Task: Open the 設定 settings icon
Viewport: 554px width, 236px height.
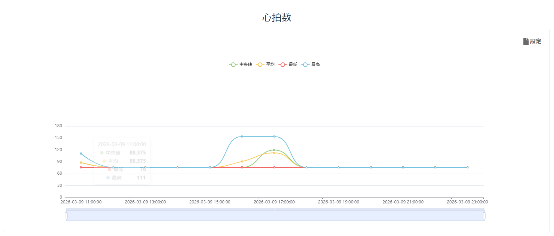Action: click(x=526, y=42)
